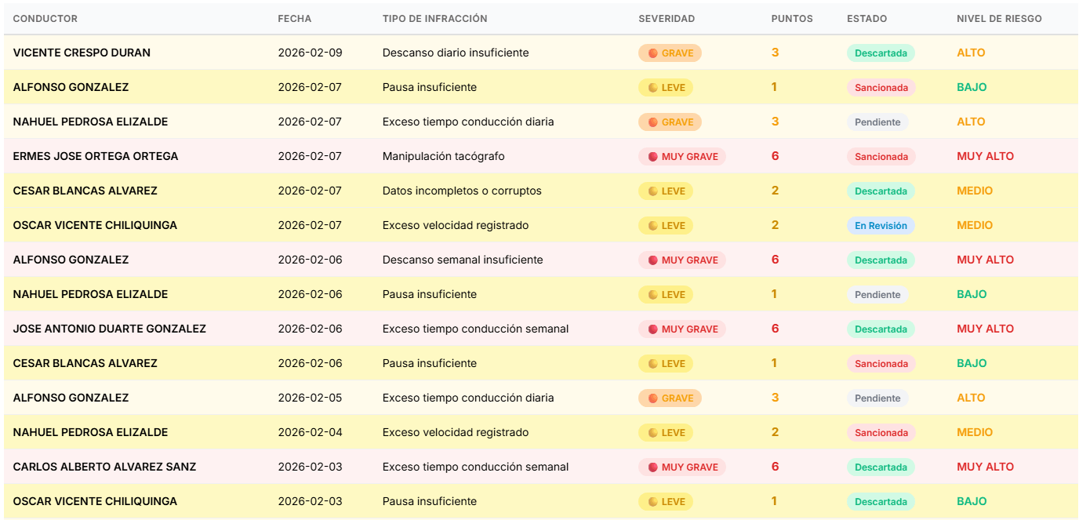Click the MUY GRAVE icon in Ermes Jose Ortega's row
1079x520 pixels.
(652, 157)
